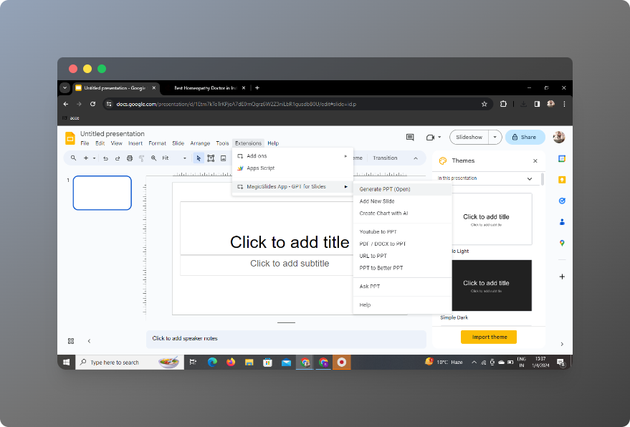Click the Google Slides home logo
Screen dimensions: 630x427
tap(70, 138)
